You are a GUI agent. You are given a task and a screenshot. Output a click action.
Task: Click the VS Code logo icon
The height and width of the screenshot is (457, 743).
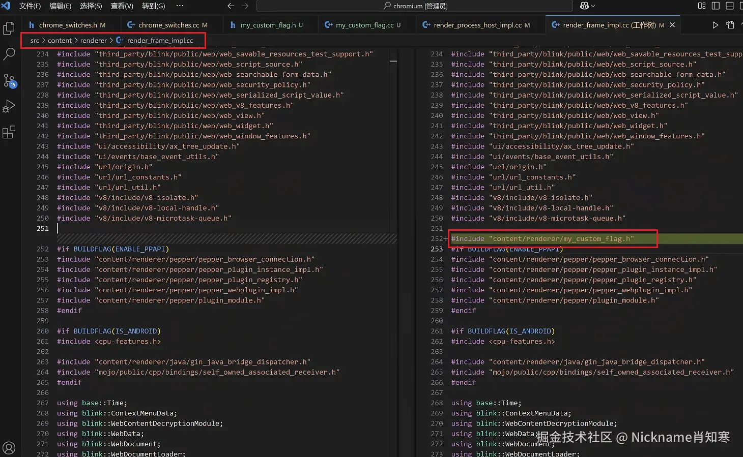(x=6, y=6)
